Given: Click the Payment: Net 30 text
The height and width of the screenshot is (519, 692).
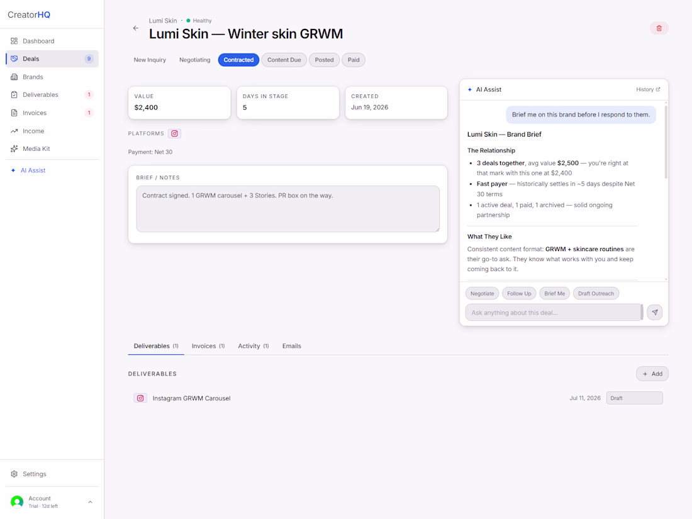Looking at the screenshot, I should 150,152.
